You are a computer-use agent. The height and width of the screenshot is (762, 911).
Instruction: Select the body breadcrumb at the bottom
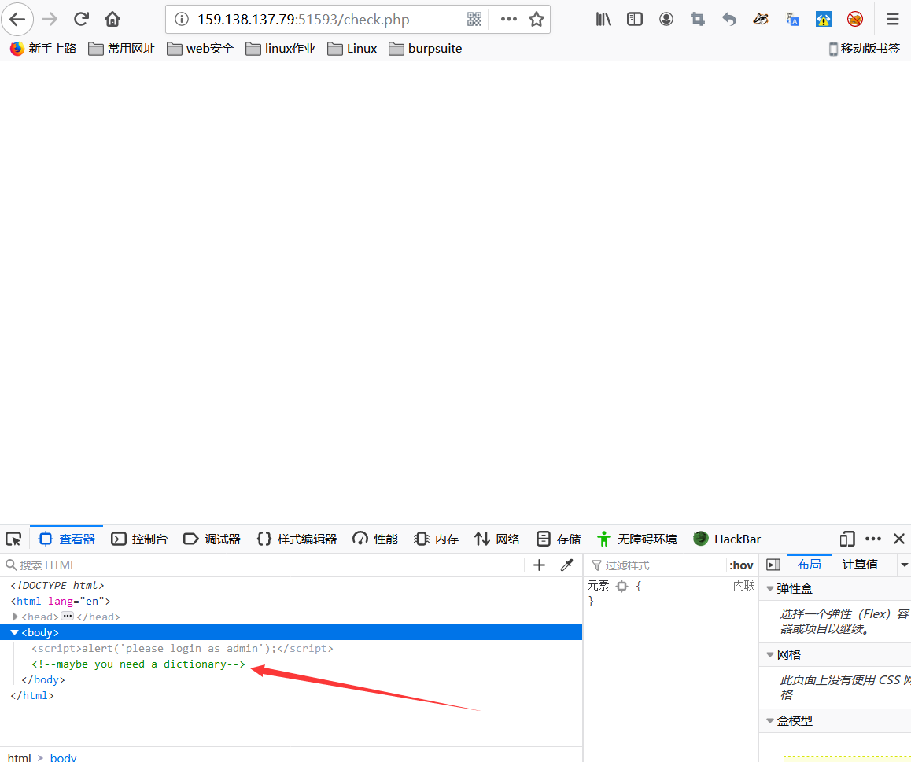coord(63,756)
